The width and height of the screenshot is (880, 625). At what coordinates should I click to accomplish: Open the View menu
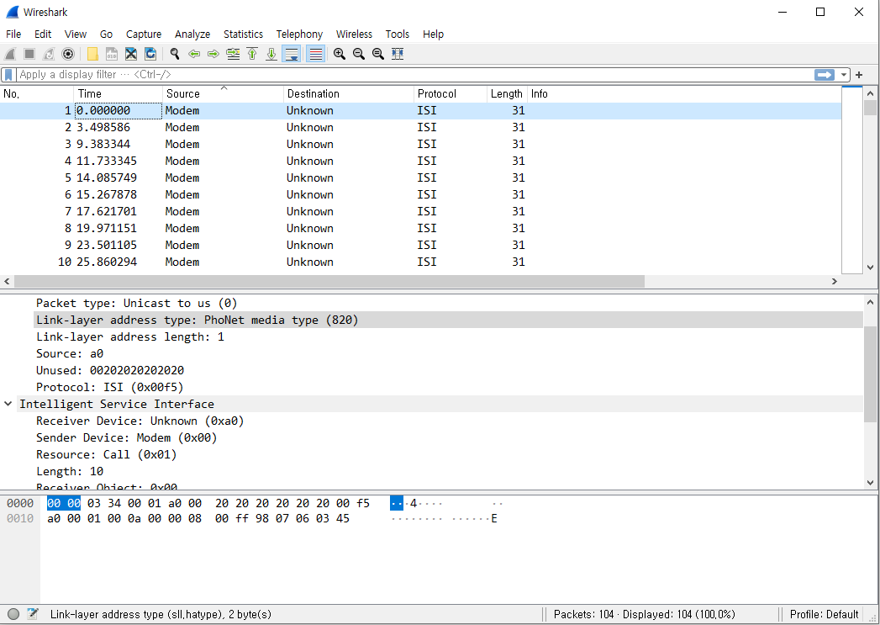(75, 34)
